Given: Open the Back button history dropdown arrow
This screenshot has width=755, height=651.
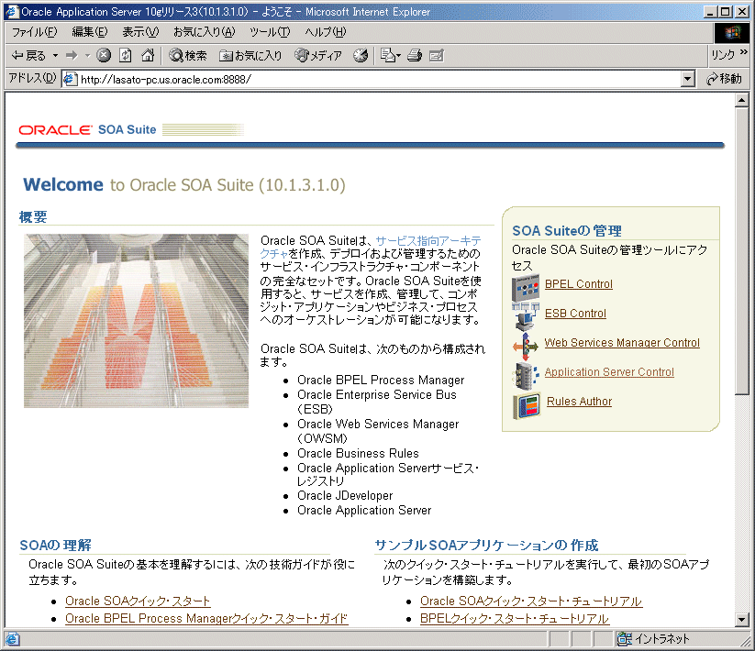Looking at the screenshot, I should click(x=55, y=56).
